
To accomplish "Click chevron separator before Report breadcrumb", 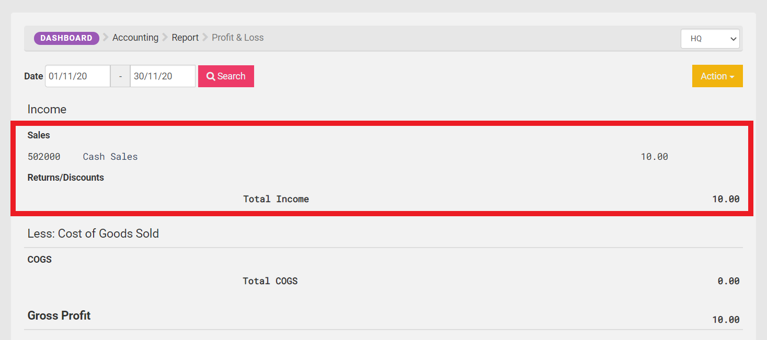I will tap(165, 38).
